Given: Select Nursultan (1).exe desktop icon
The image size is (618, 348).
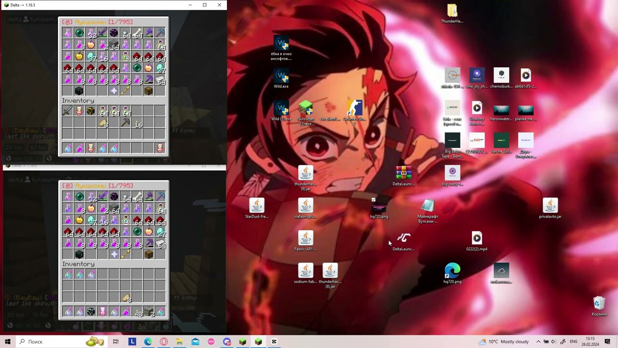Looking at the screenshot, I should (x=306, y=114).
